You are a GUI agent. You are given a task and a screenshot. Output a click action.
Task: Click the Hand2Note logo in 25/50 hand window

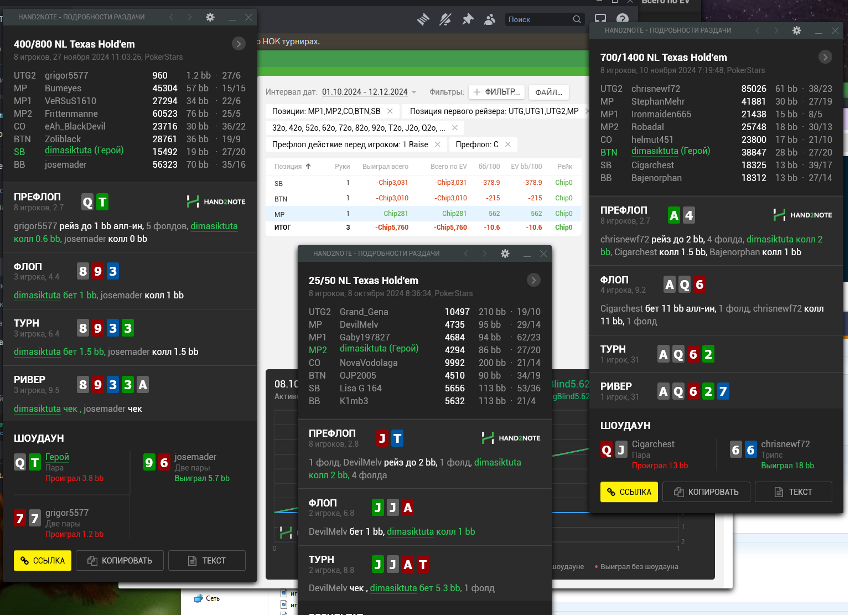point(511,438)
